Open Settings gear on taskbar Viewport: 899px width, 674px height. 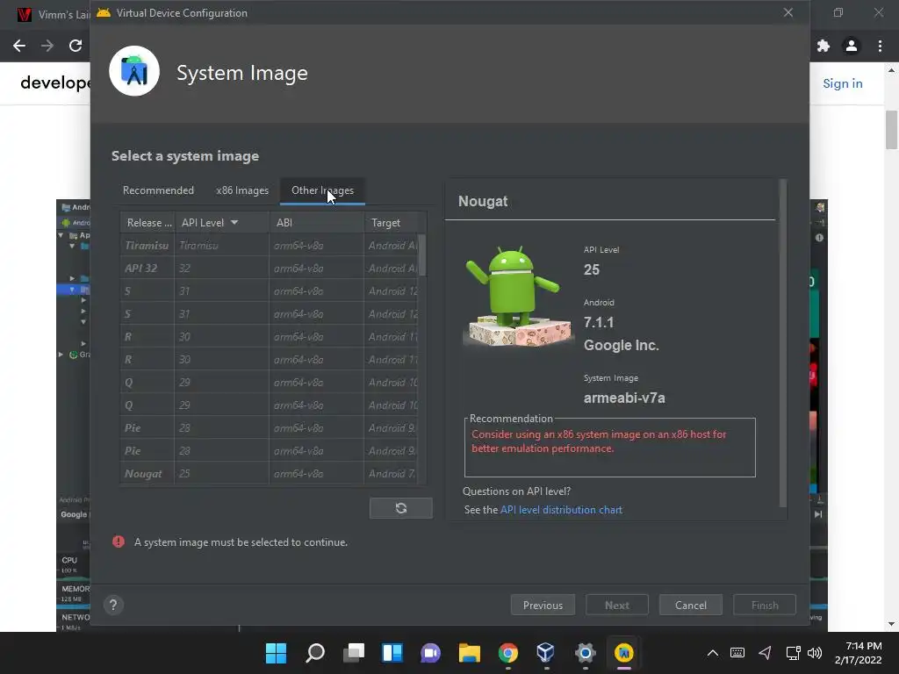[585, 653]
